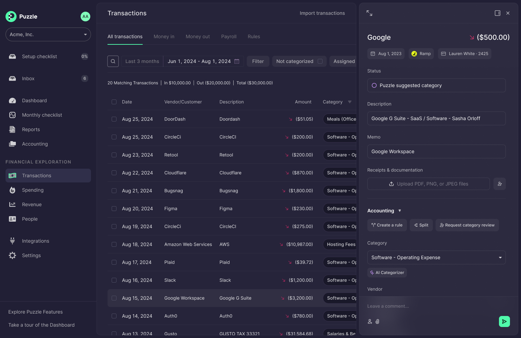Select the Cloudflare row checkbox
The image size is (521, 338).
[x=114, y=173]
